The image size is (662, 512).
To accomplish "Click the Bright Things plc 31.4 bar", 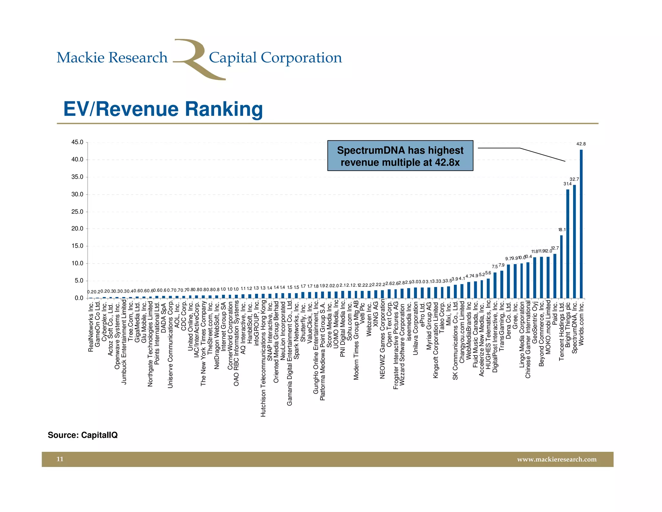I will [568, 243].
